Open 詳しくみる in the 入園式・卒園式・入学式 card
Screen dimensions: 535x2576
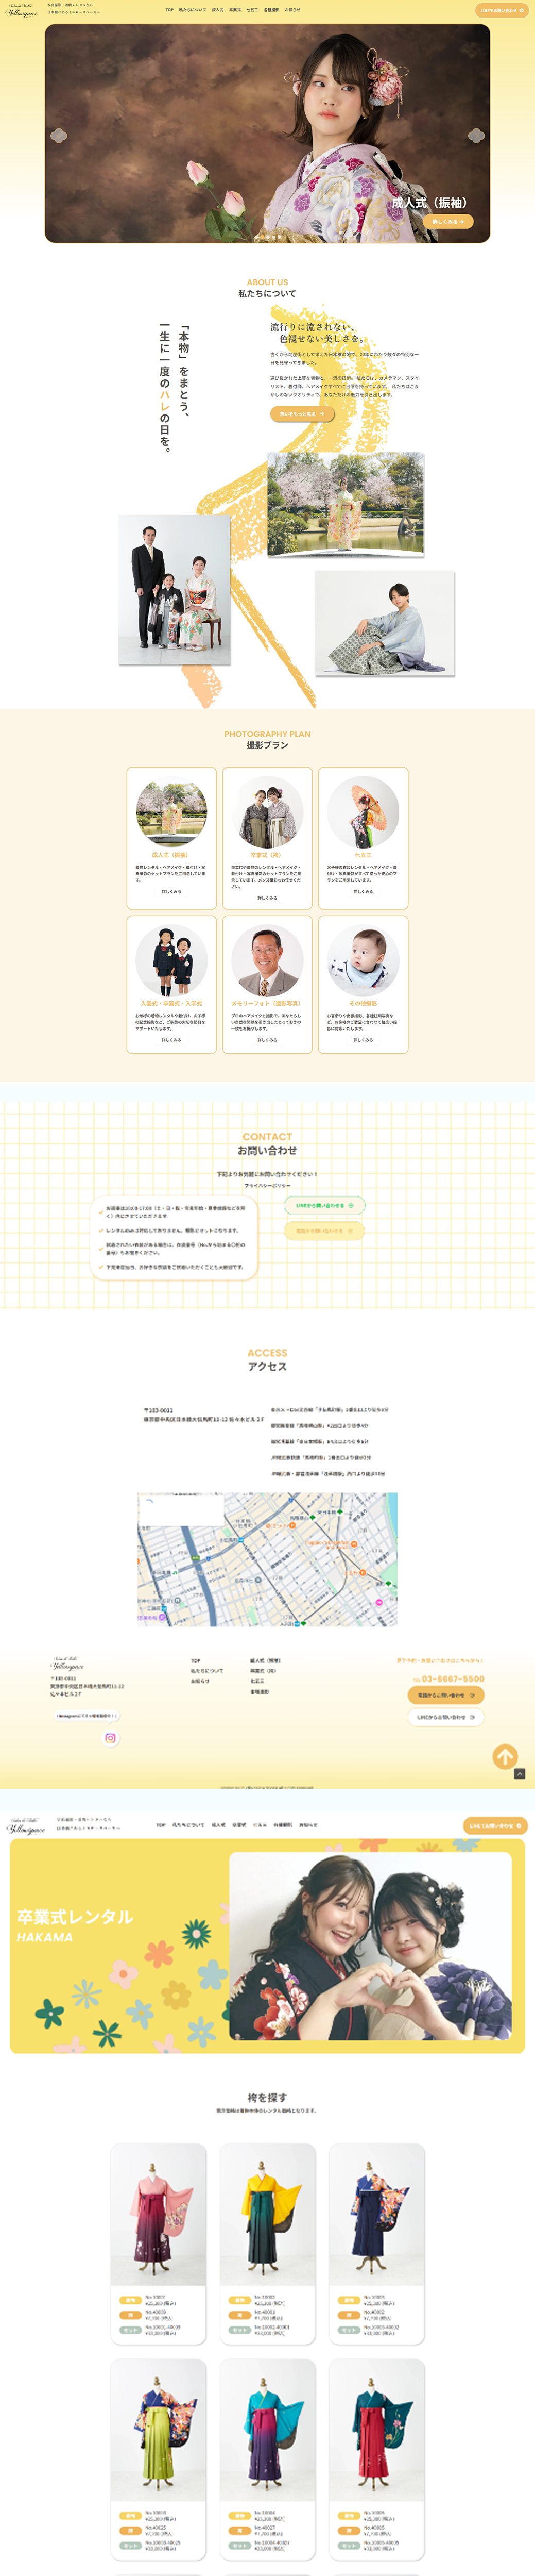click(171, 1040)
